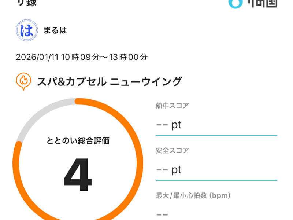Select the 熱中スコア pt value field
Screen dimensions: 293x220
pyautogui.click(x=216, y=125)
